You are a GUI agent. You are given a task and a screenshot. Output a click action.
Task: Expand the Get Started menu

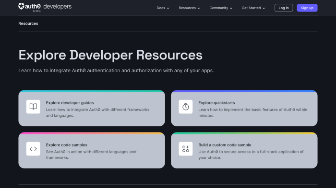[253, 8]
